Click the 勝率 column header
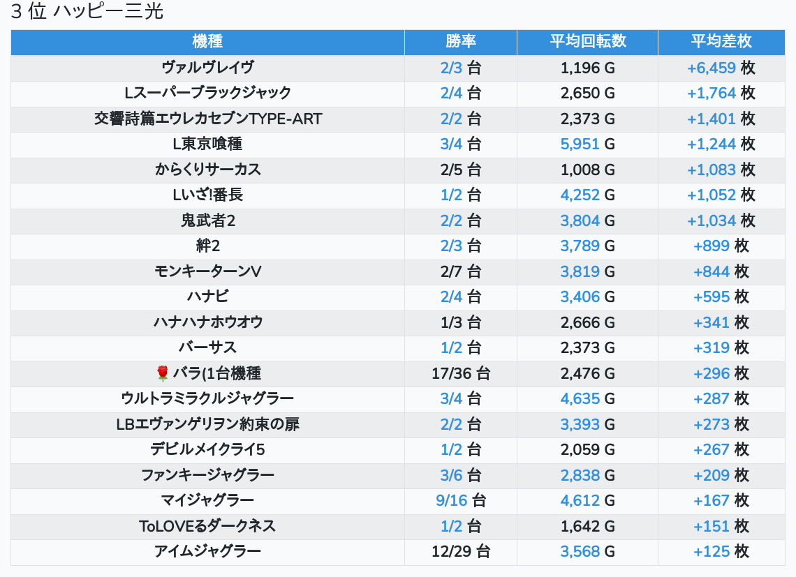Screen dimensions: 796x577 click(x=461, y=42)
